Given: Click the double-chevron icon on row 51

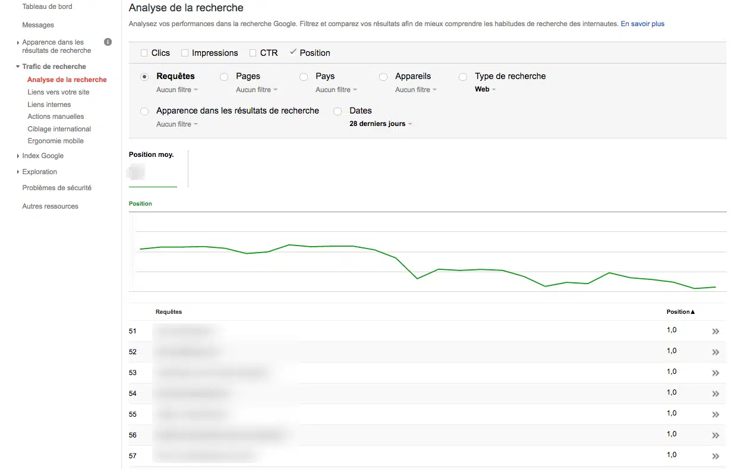Looking at the screenshot, I should click(x=716, y=332).
